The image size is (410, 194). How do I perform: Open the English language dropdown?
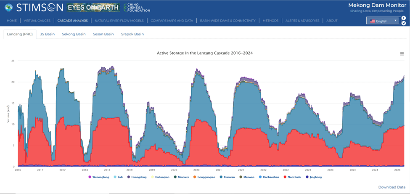point(383,21)
